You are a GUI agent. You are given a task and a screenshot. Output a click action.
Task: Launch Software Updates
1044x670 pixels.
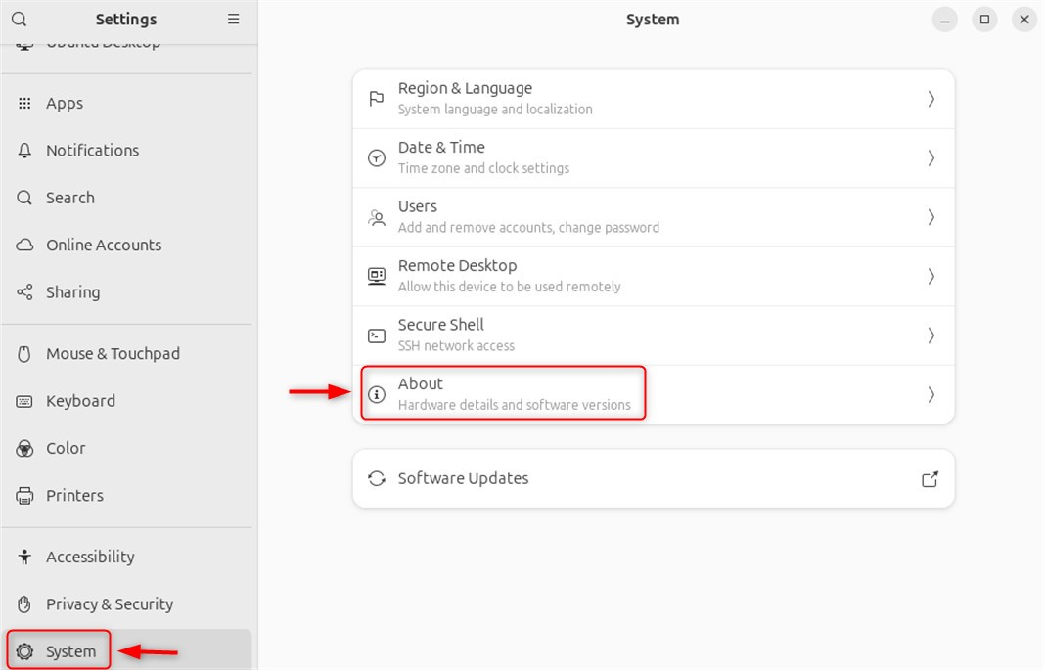653,478
